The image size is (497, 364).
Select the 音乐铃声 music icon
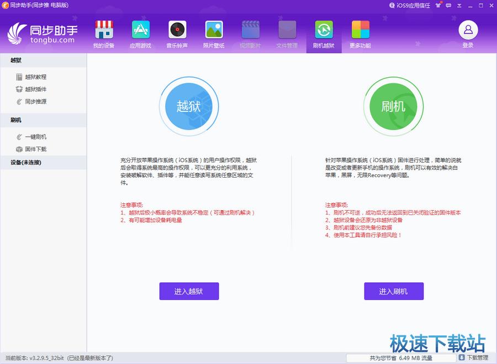click(x=177, y=34)
